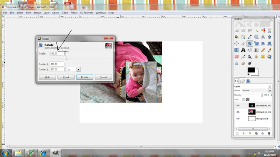Select the Crop tool
280x157 pixels.
(243, 44)
